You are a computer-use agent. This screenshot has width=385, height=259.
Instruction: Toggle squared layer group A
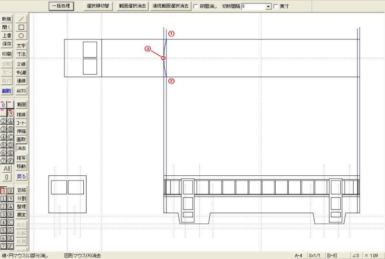click(11, 207)
